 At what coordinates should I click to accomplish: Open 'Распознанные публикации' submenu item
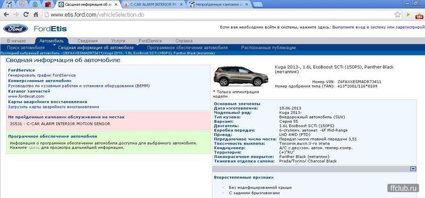coord(268,48)
